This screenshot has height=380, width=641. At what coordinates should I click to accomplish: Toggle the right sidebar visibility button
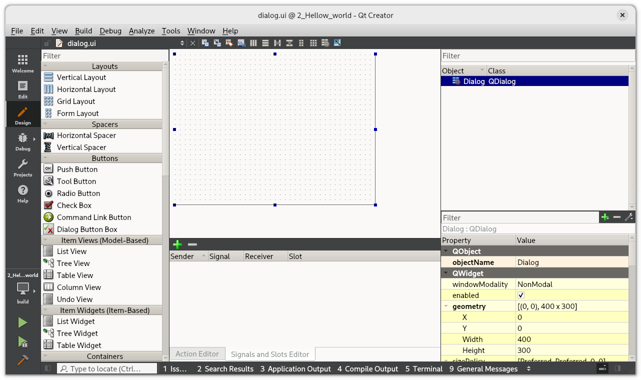tap(618, 368)
